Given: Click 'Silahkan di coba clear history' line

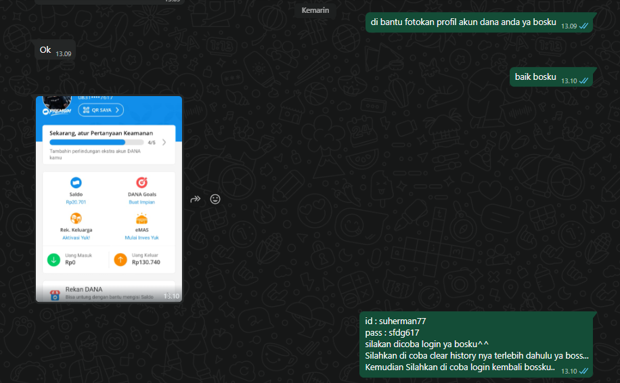Looking at the screenshot, I should (x=477, y=356).
